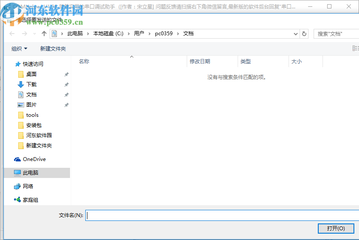Go up one folder level

click(x=44, y=34)
